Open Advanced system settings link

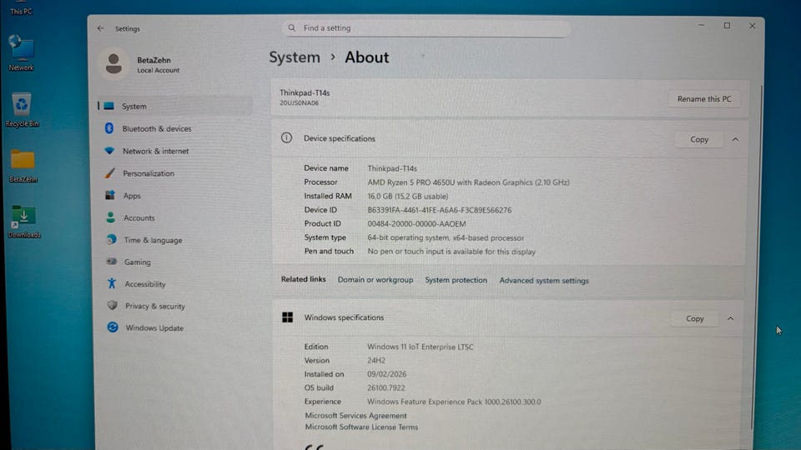click(x=544, y=281)
